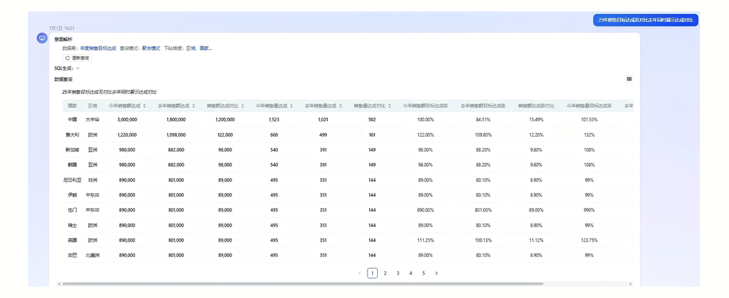Image resolution: width=729 pixels, height=298 pixels.
Task: Jump to page 5
Action: (423, 274)
